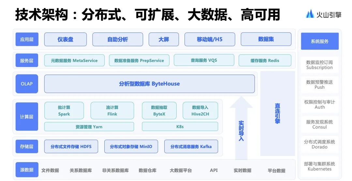Click 元数据服务 MetaService box
The width and height of the screenshot is (352, 181).
point(74,60)
